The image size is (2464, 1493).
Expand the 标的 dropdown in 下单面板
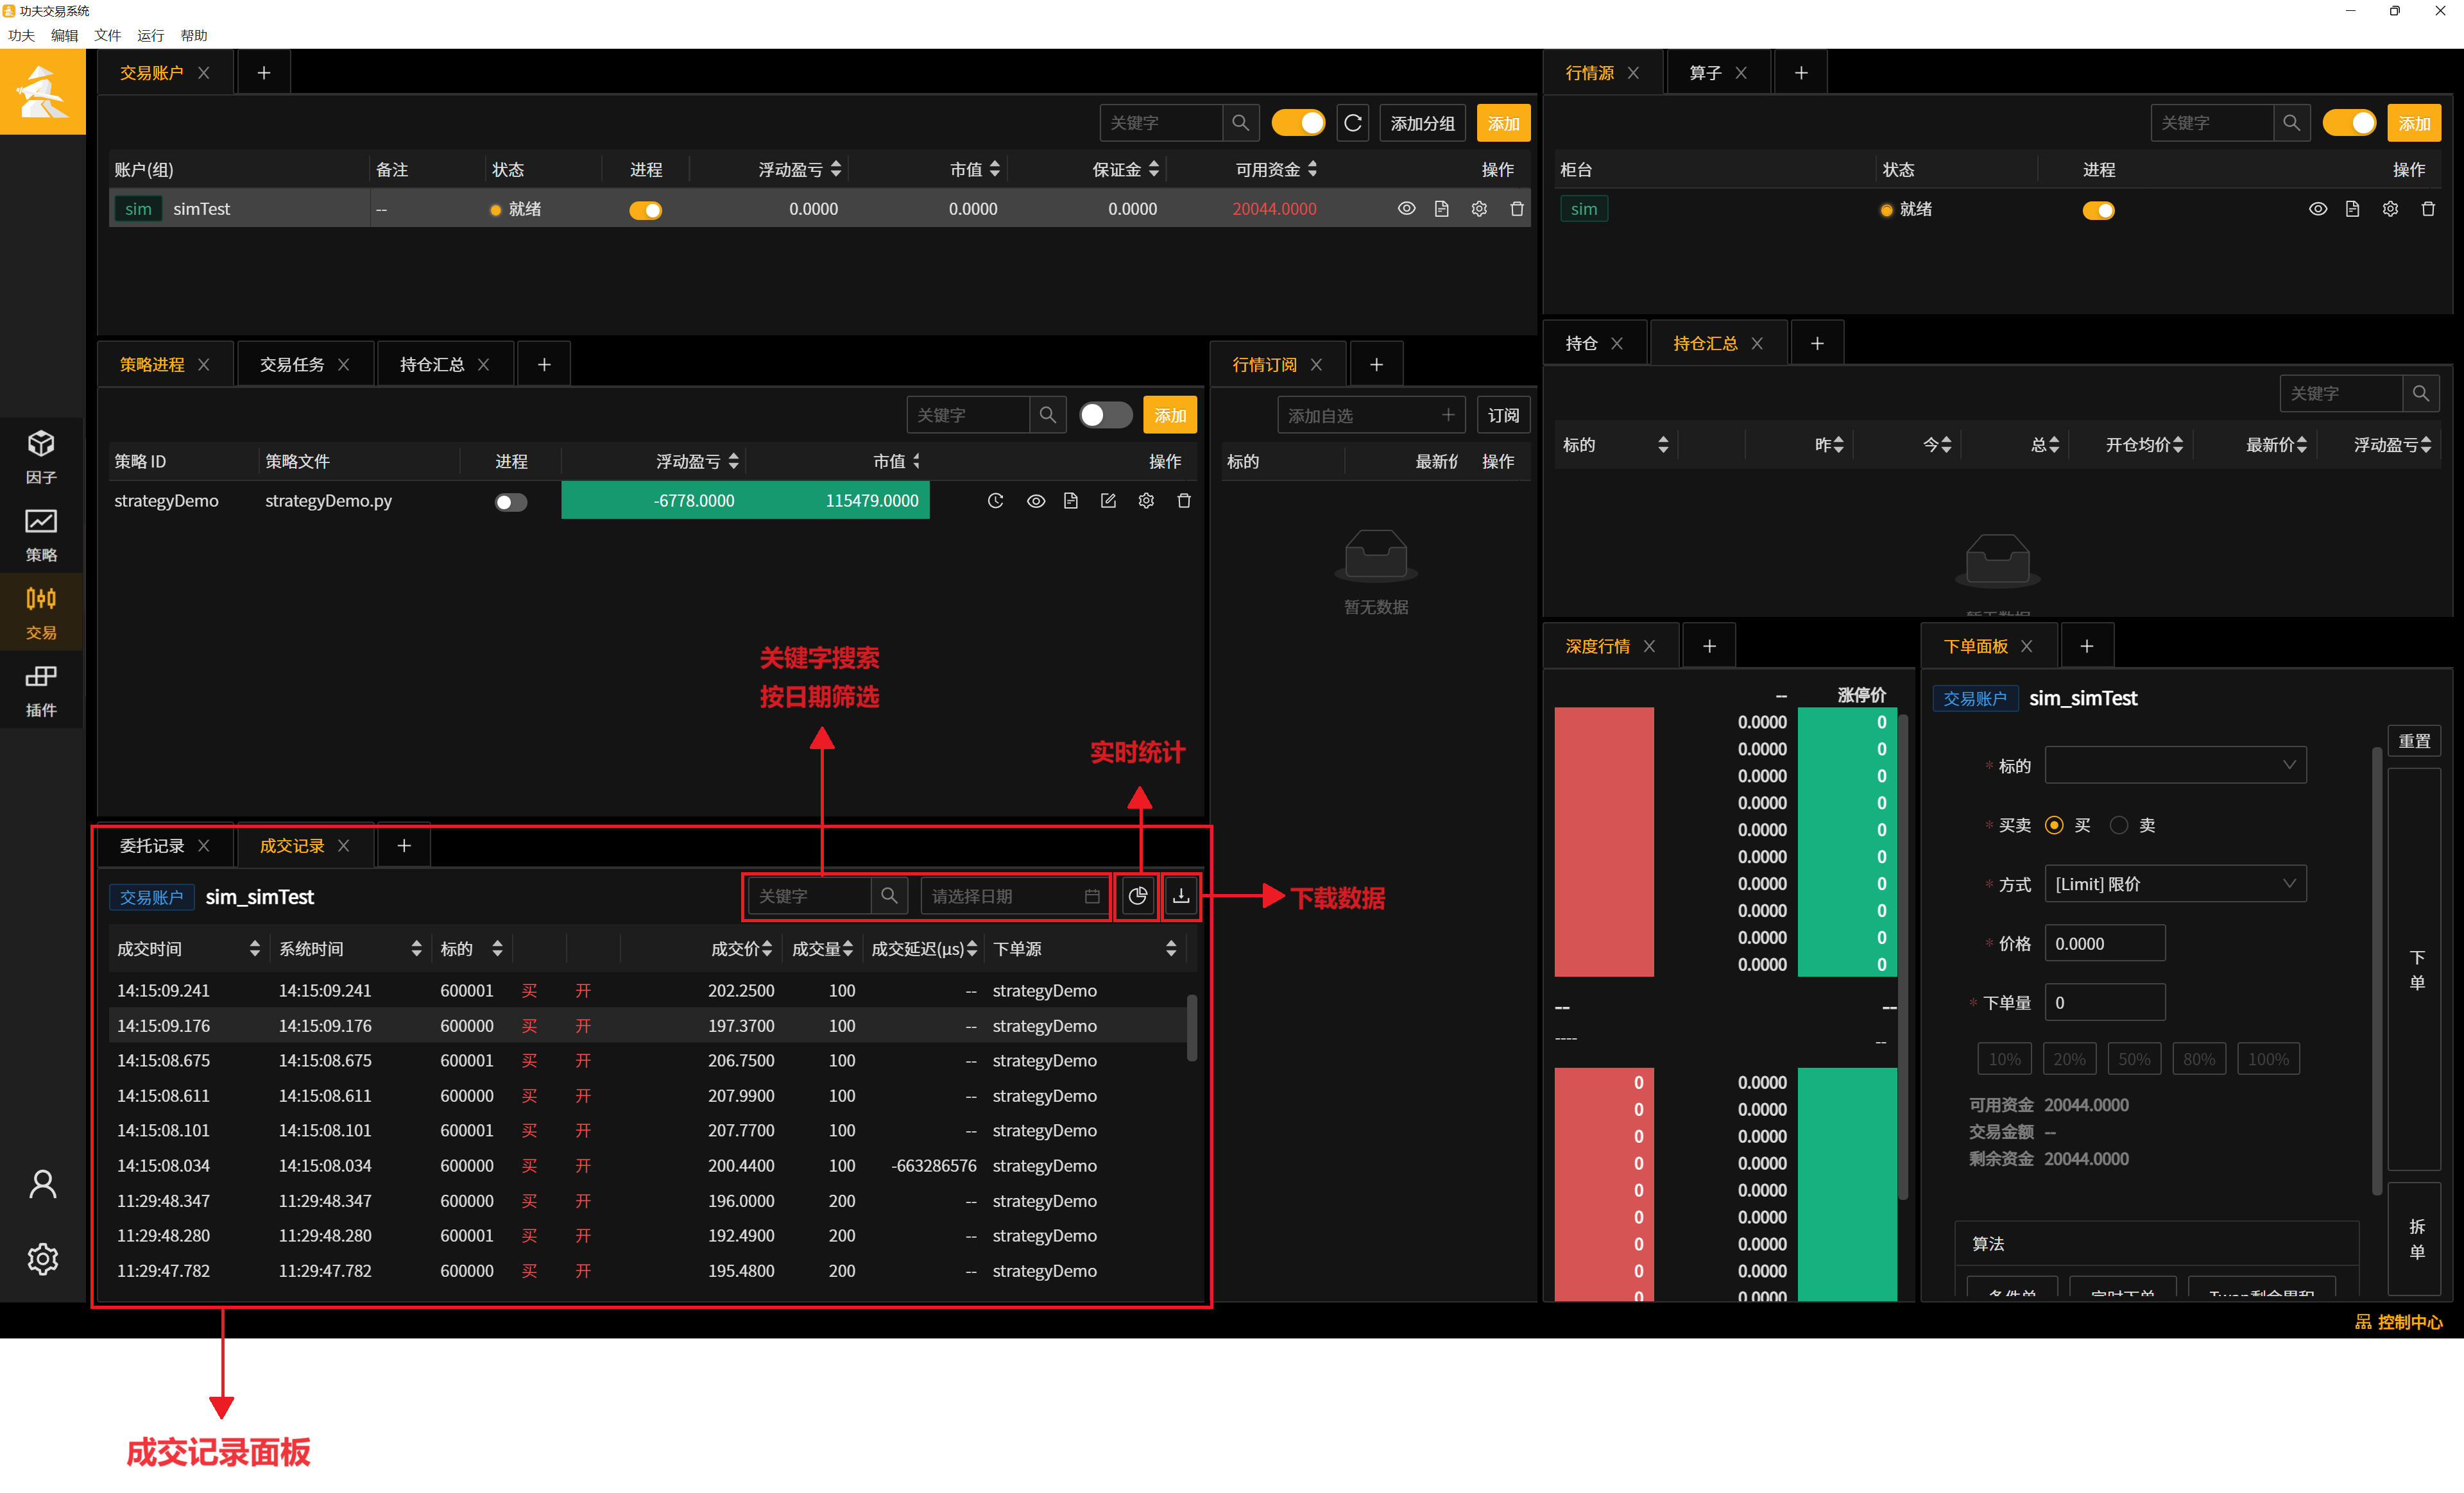click(x=2175, y=766)
